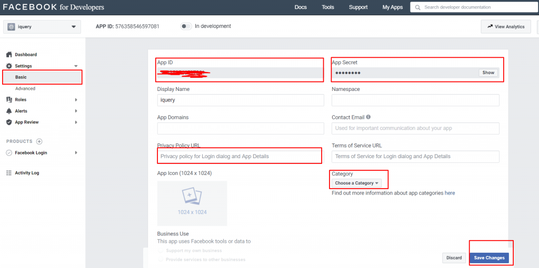The height and width of the screenshot is (268, 539).
Task: Click the Contact Email input field
Action: (x=415, y=128)
